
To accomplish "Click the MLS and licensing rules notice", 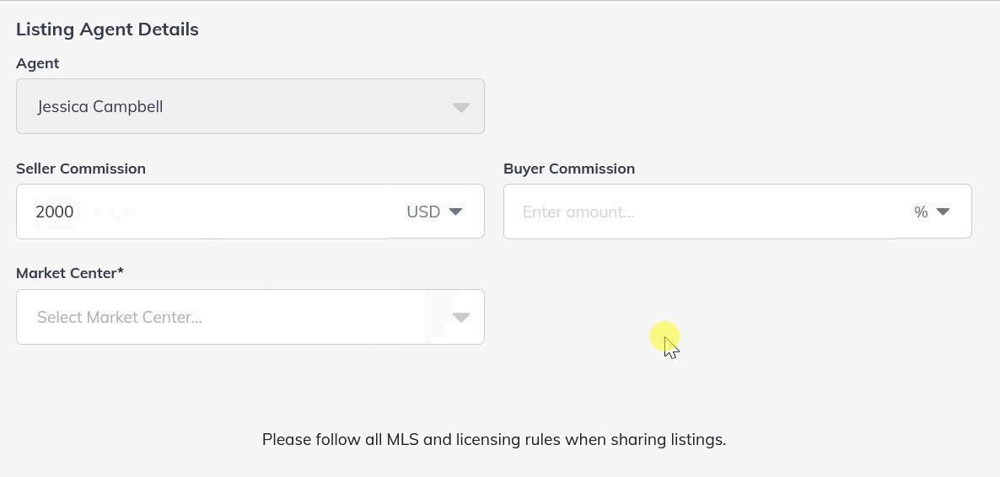I will pyautogui.click(x=494, y=439).
